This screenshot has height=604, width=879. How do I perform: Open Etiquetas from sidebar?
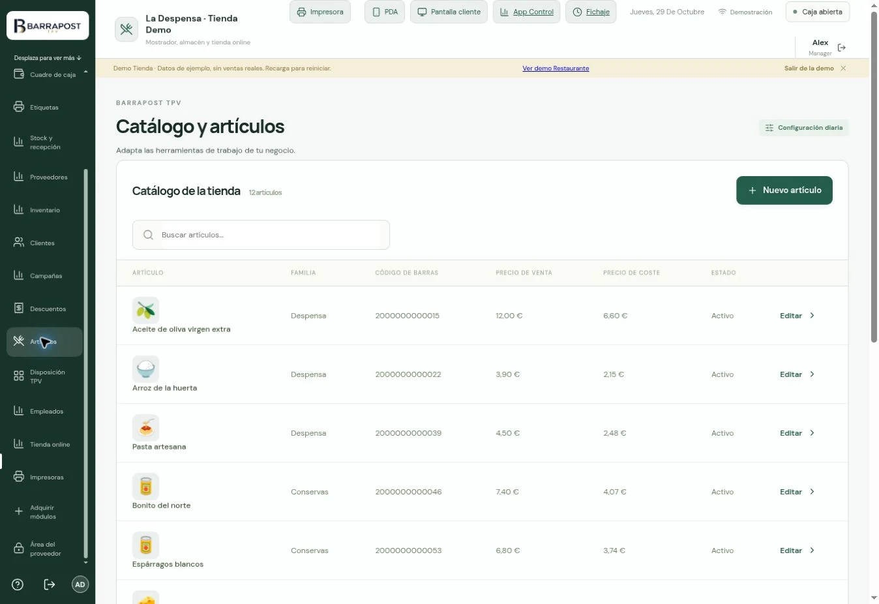point(44,107)
